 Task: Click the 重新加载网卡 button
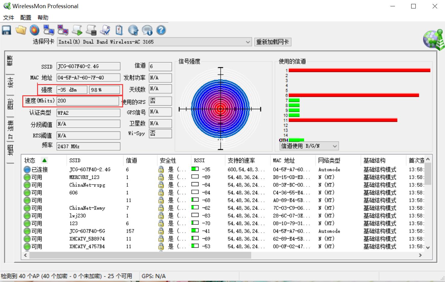272,42
